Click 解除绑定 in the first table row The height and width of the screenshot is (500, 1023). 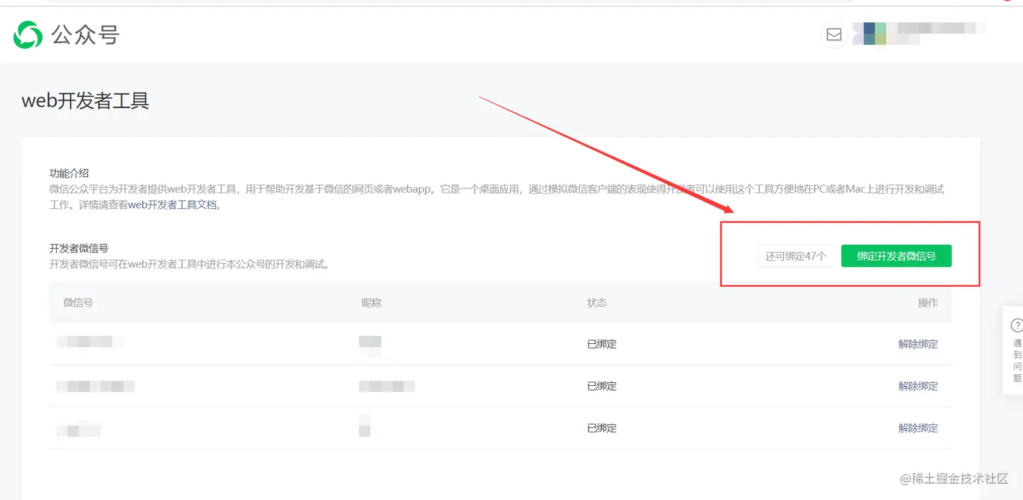tap(918, 344)
